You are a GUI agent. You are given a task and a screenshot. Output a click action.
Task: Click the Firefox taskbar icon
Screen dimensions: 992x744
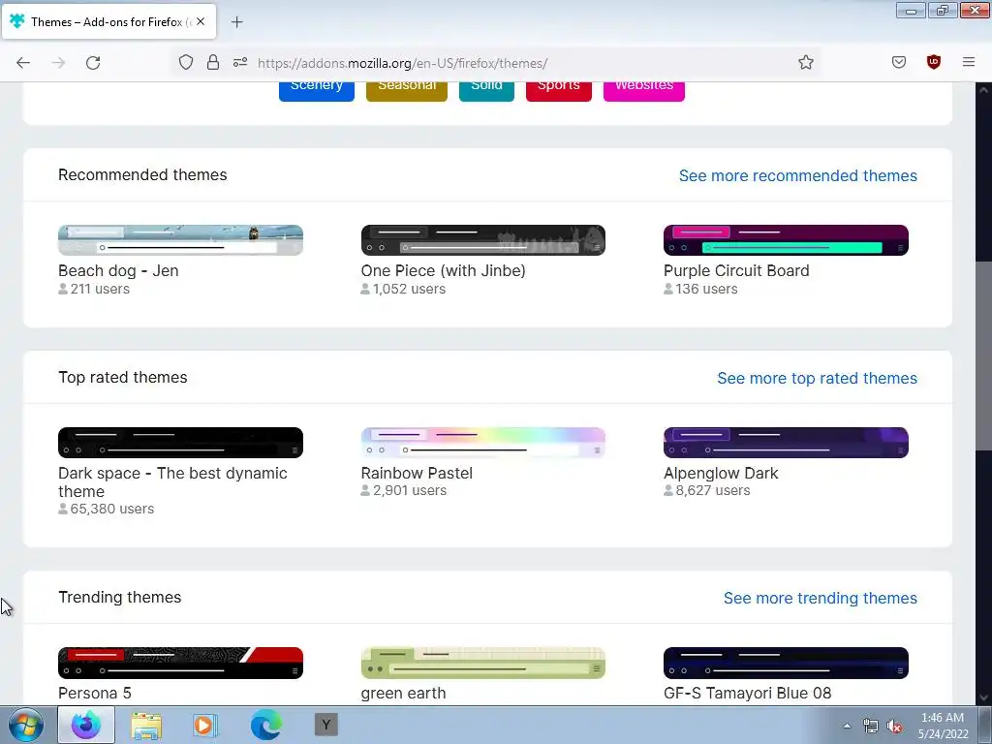pos(86,725)
